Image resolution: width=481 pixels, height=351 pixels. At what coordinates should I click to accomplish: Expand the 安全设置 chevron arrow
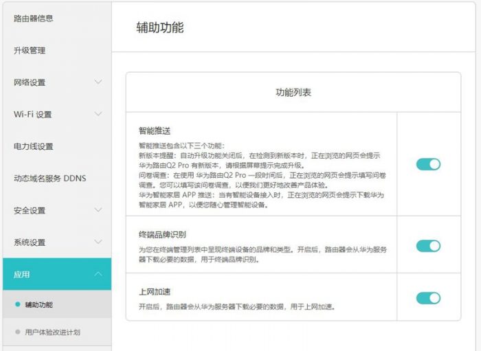(98, 210)
